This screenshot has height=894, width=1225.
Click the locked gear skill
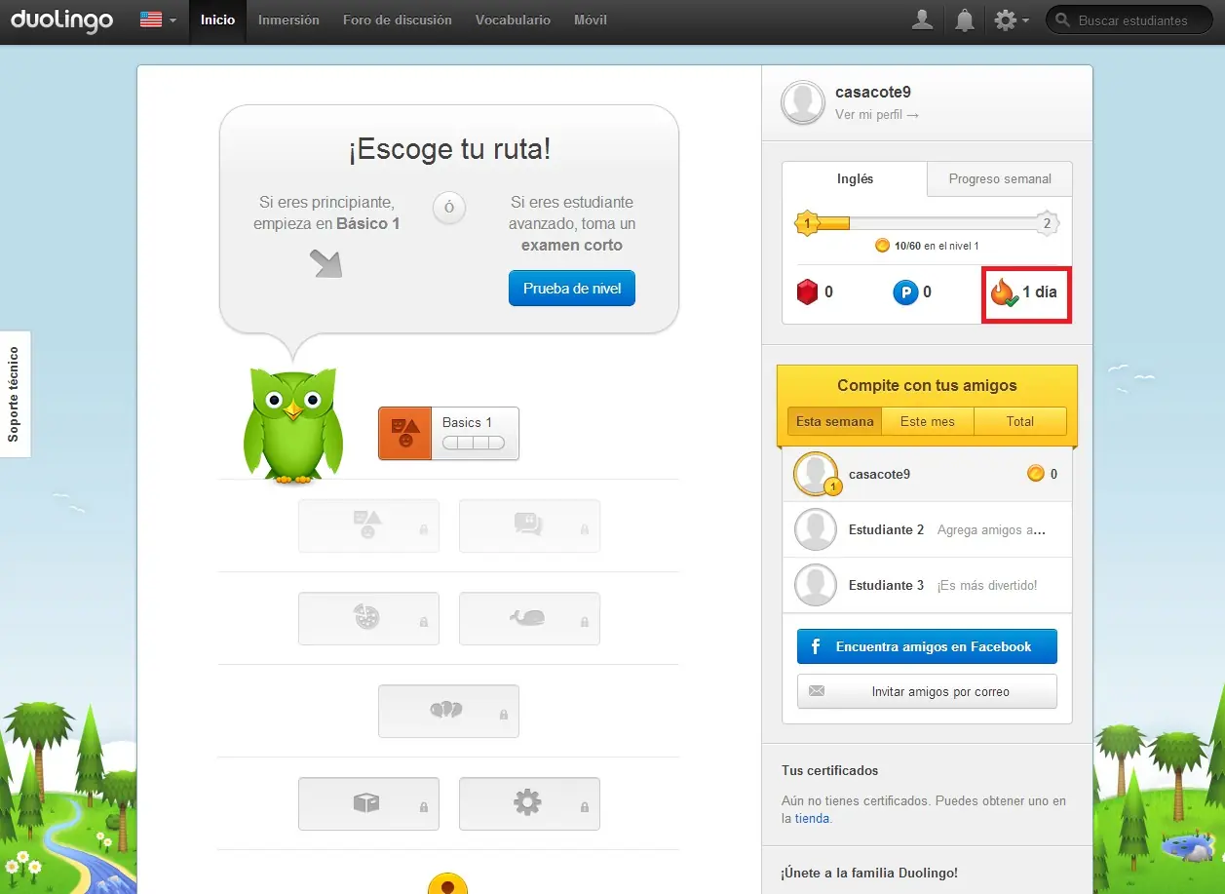click(x=529, y=803)
